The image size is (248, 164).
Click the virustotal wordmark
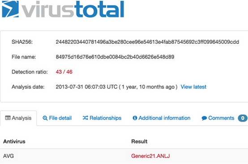(73, 9)
